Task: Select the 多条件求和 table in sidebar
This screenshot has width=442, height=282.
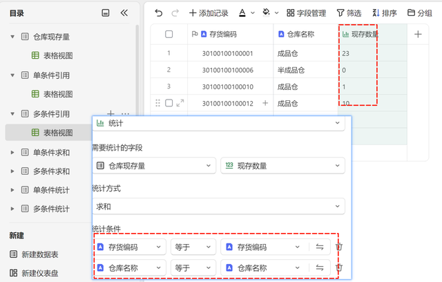Action: [x=46, y=171]
